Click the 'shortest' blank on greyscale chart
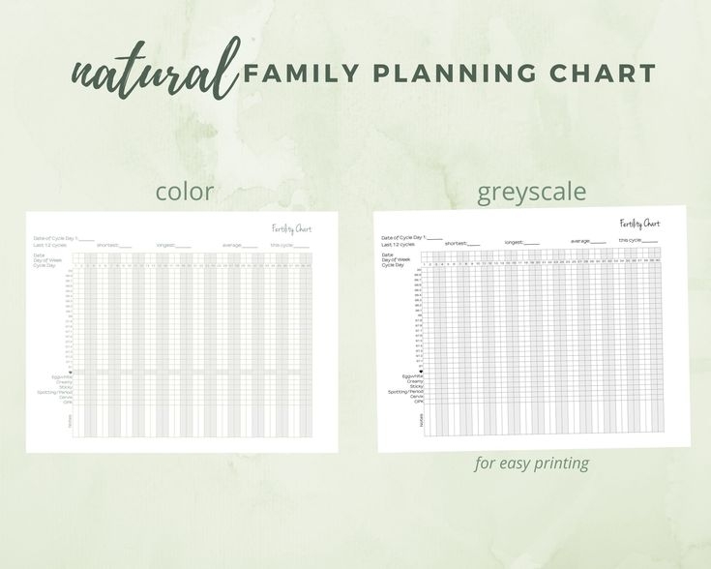The width and height of the screenshot is (711, 569). click(x=474, y=243)
